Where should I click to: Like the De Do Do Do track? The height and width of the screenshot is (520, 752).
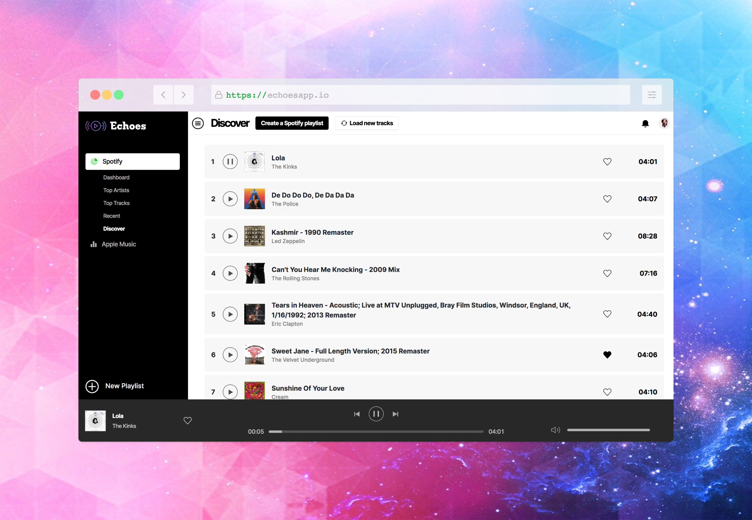(x=607, y=199)
